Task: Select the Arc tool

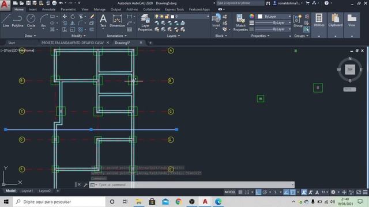Action: 44,21
